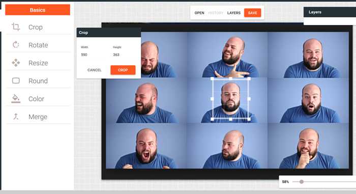Viewport: 356px width, 194px height.
Task: Select the Crop tool icon
Action: tap(16, 27)
